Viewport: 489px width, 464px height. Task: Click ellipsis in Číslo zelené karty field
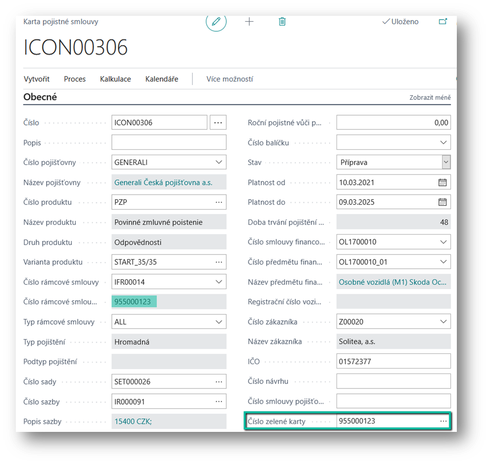coord(443,421)
